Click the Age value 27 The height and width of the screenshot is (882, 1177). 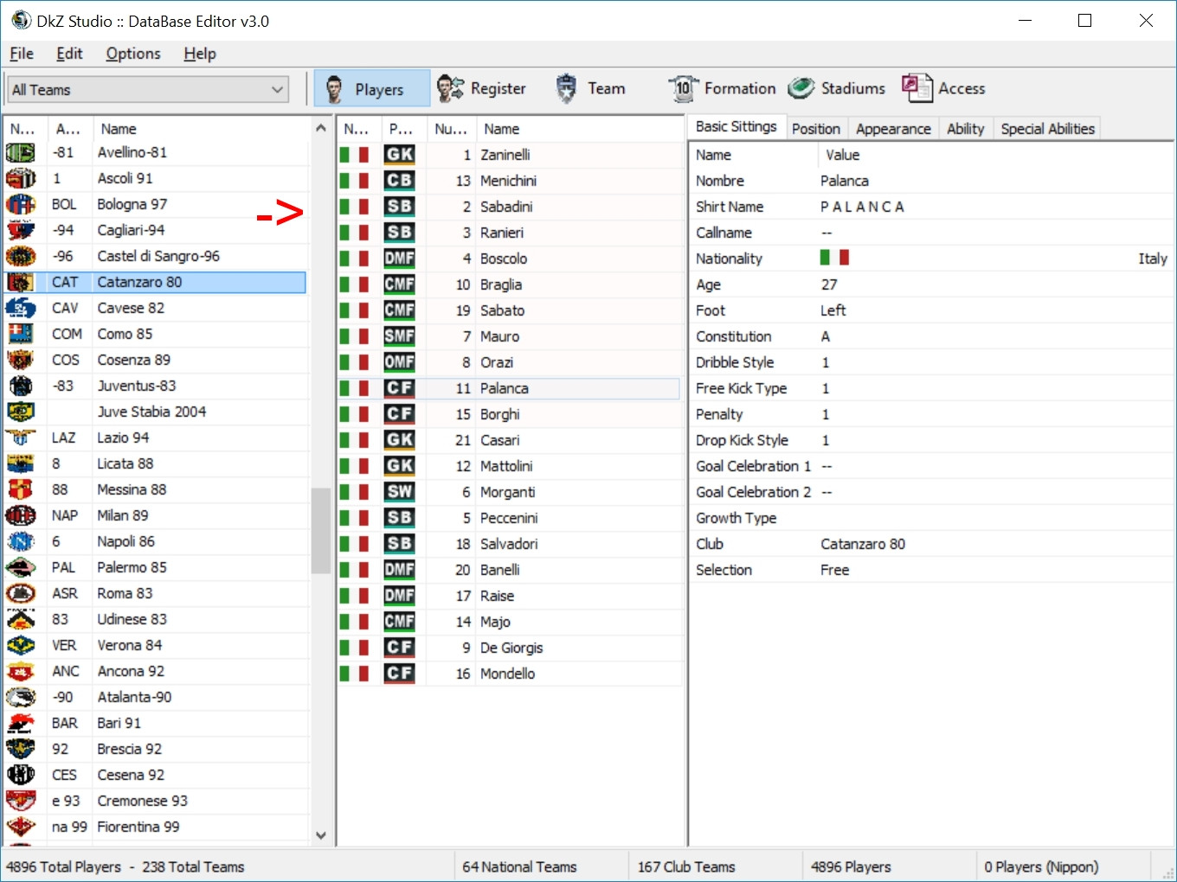(829, 284)
